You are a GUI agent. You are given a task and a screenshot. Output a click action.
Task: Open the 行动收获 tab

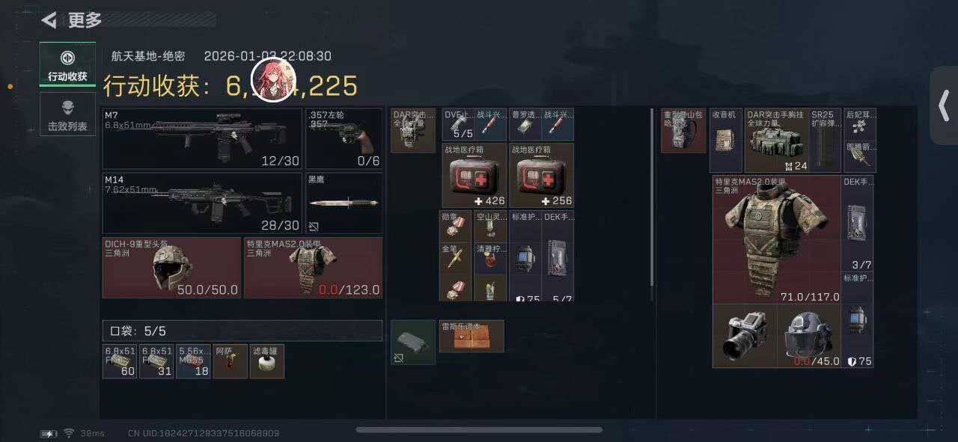click(67, 65)
